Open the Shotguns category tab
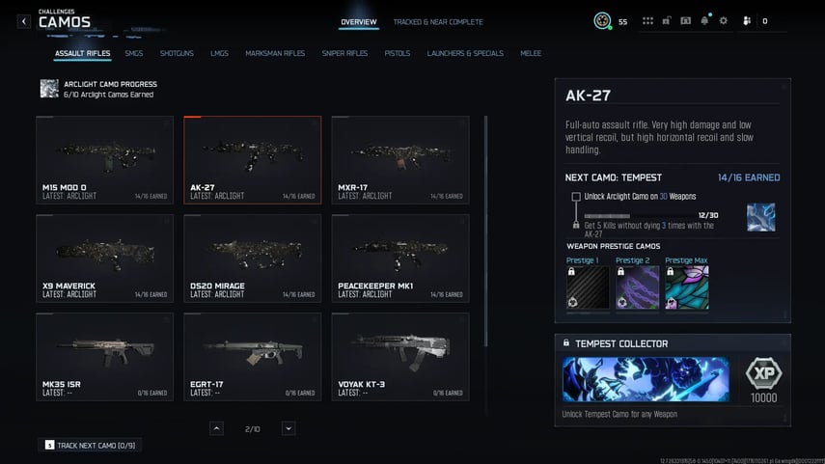825x464 pixels. [177, 54]
